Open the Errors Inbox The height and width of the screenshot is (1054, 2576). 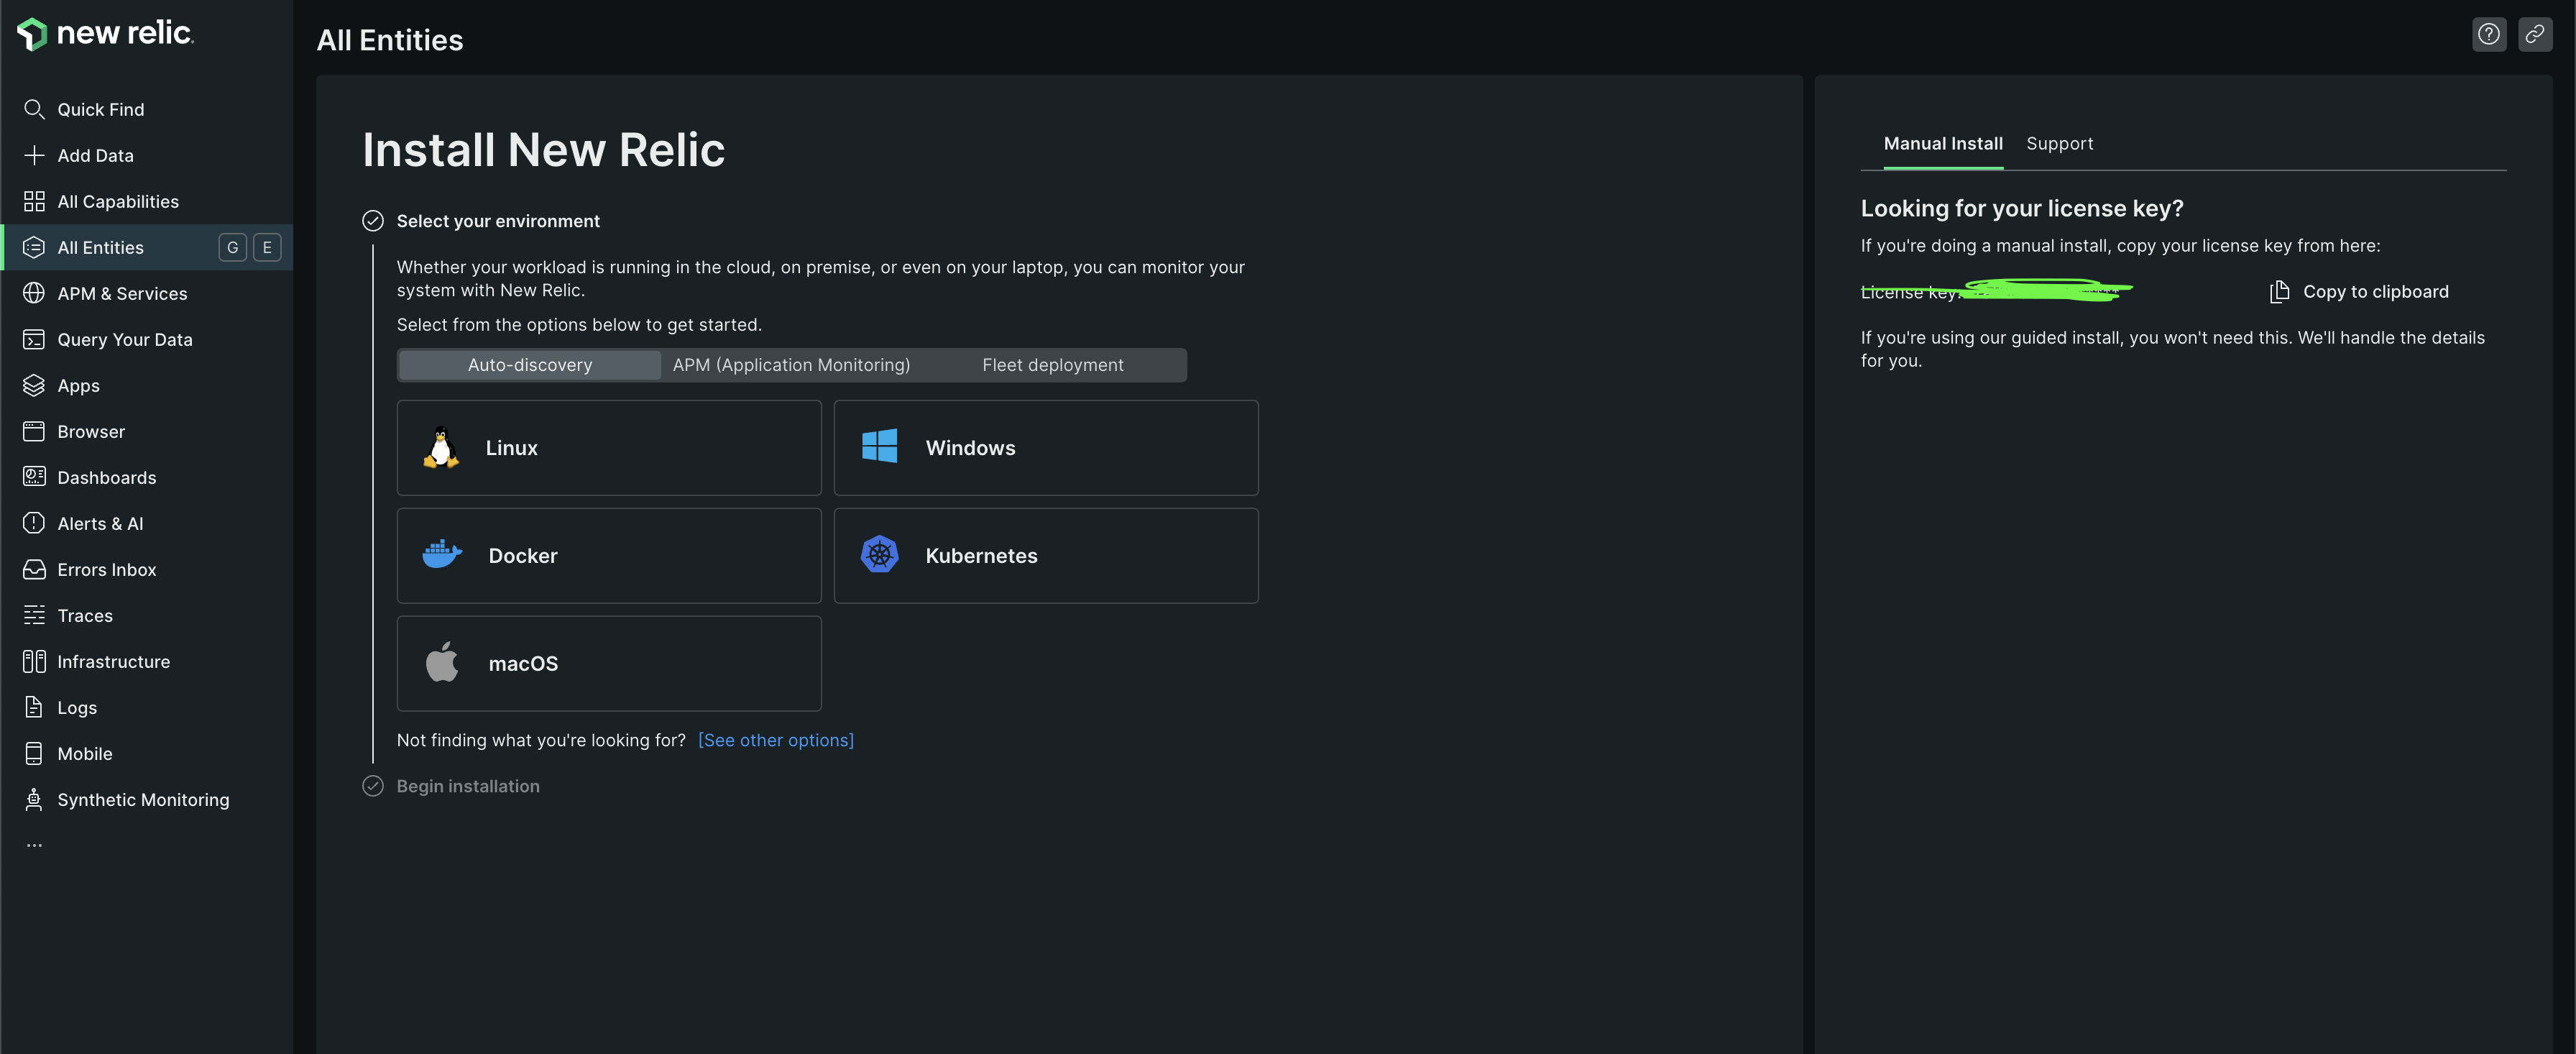tap(106, 569)
